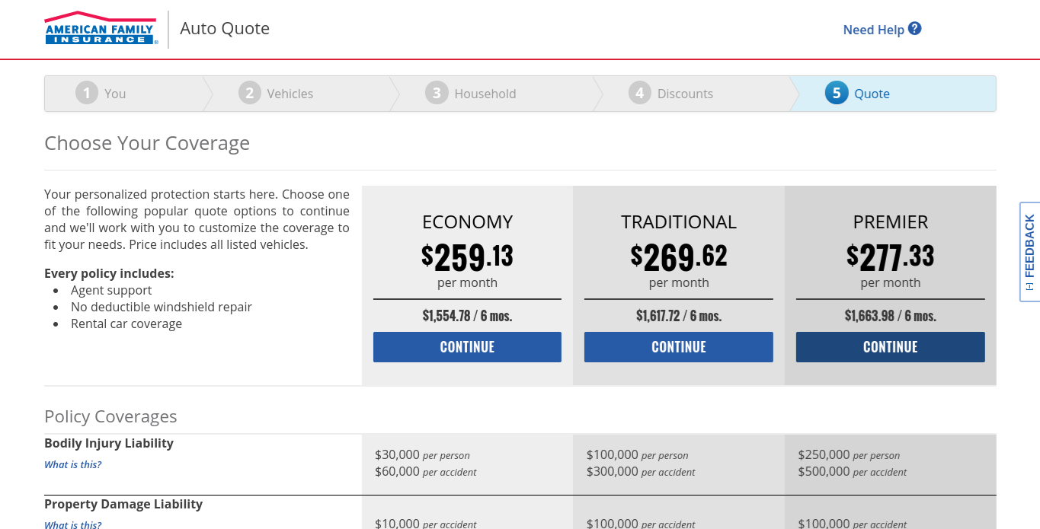Open the Need Help question mark icon
The width and height of the screenshot is (1040, 529).
tap(913, 29)
